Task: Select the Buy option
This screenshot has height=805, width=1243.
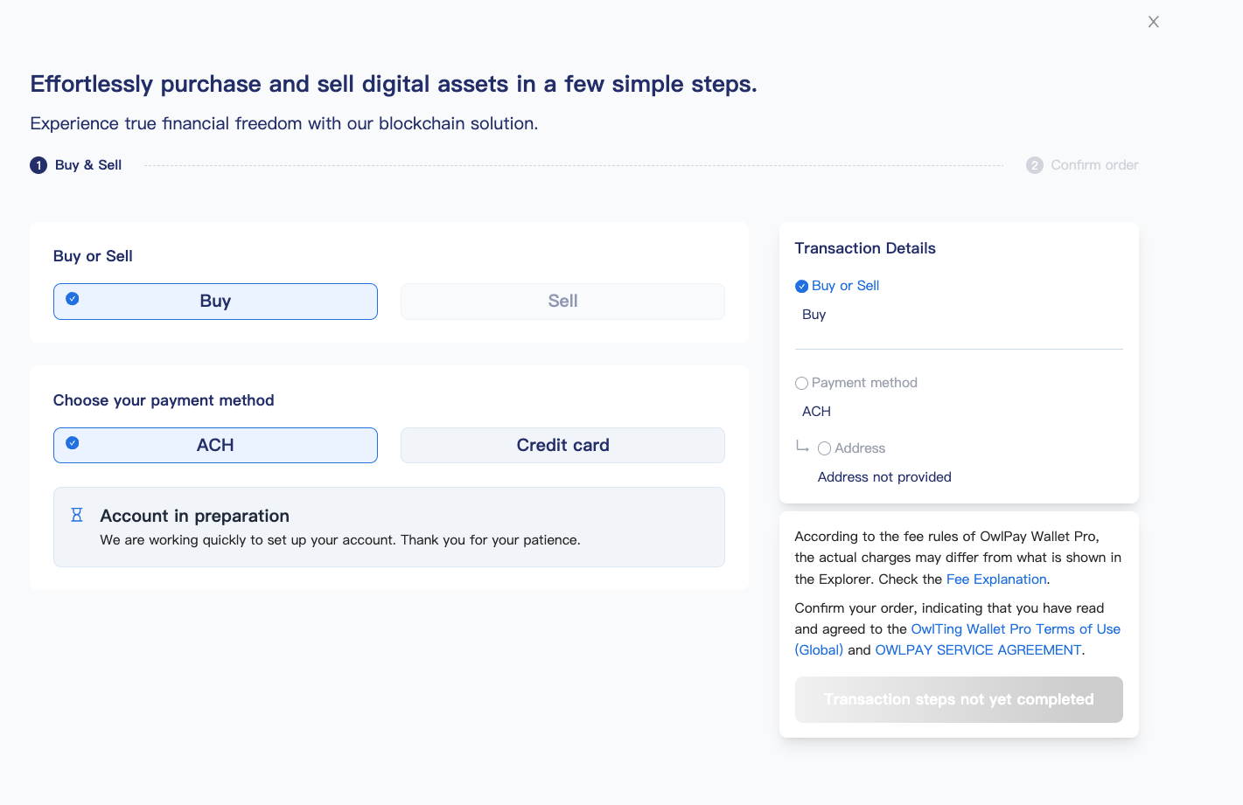Action: [x=215, y=302]
